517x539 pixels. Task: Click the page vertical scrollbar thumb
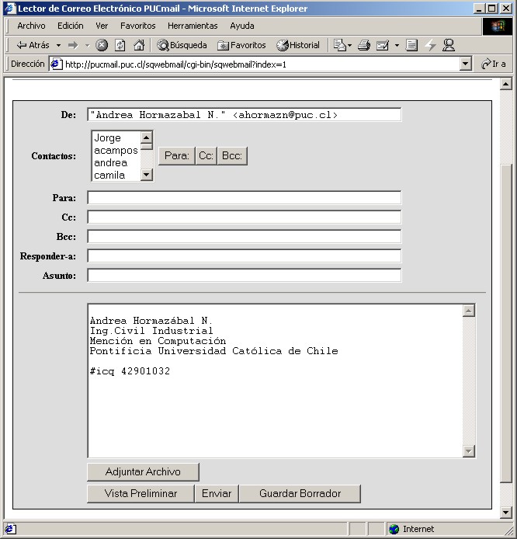(506, 324)
